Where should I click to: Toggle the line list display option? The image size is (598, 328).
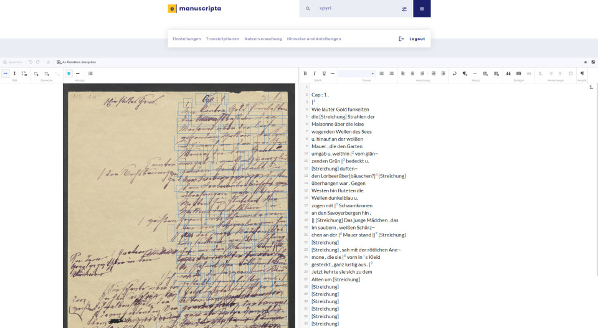pos(90,73)
